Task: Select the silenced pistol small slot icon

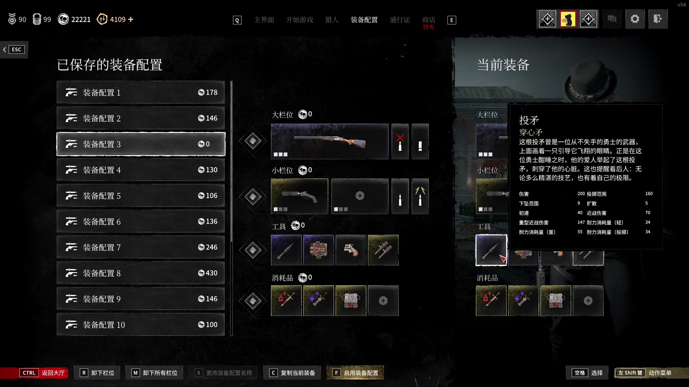Action: click(299, 196)
